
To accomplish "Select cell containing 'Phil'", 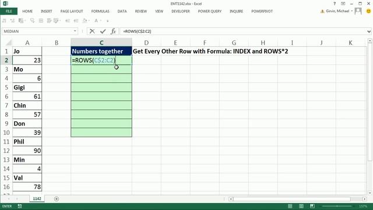I will click(27, 142).
